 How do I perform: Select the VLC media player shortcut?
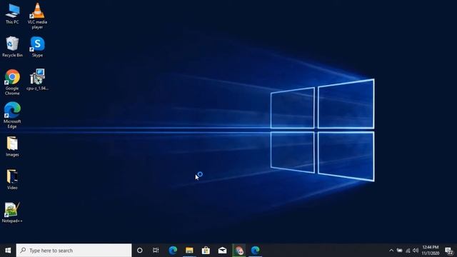point(37,16)
